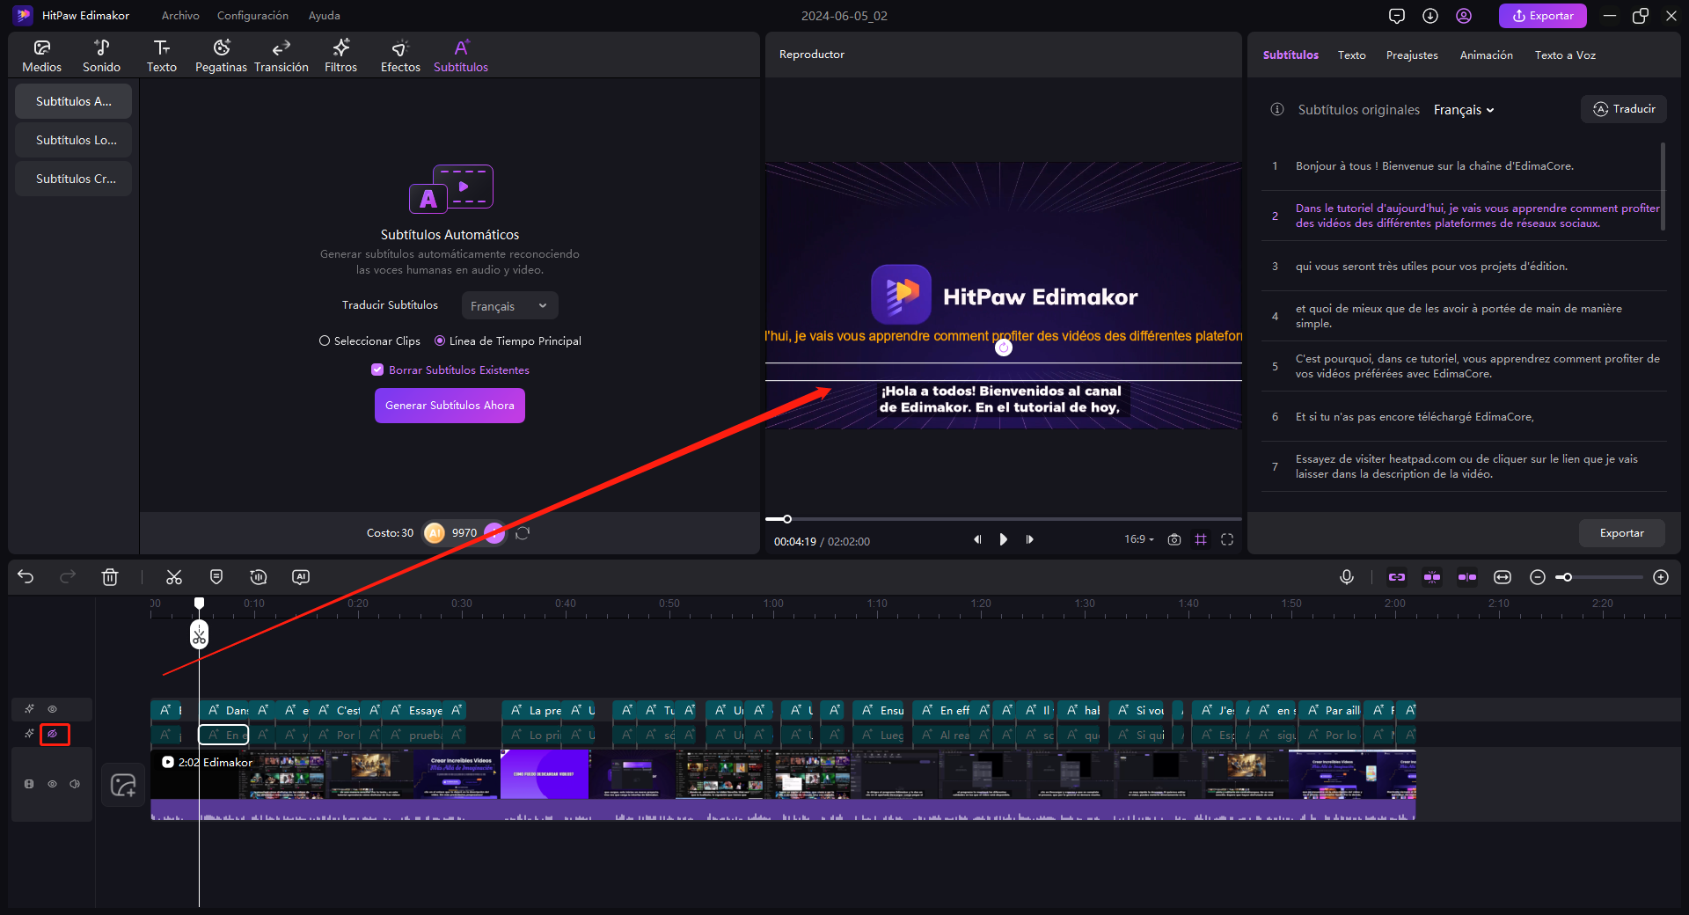Viewport: 1689px width, 915px height.
Task: Click the microphone voiceover record icon
Action: pyautogui.click(x=1346, y=577)
